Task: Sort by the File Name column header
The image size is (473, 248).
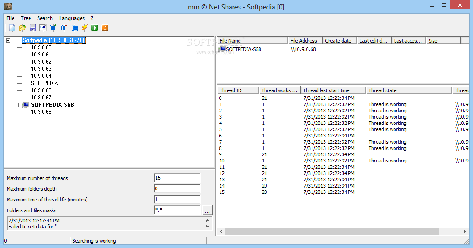Action: (252, 41)
